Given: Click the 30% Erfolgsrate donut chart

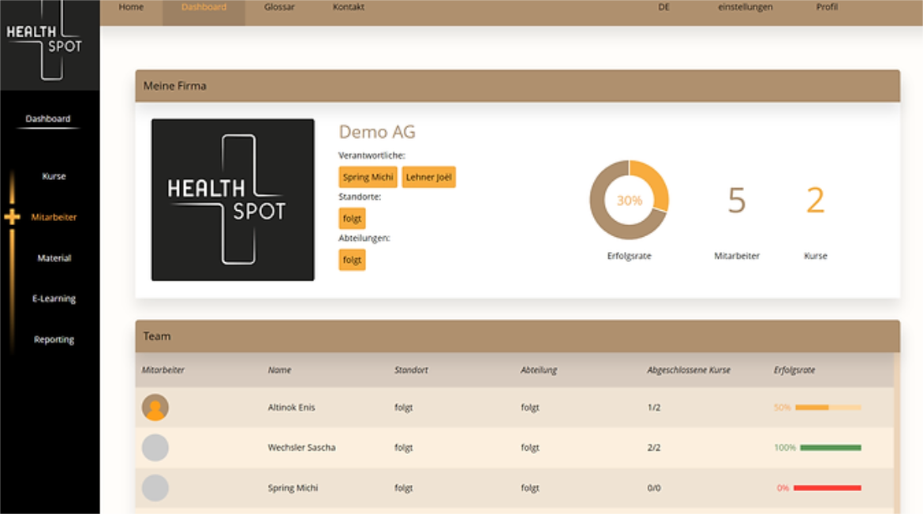Looking at the screenshot, I should 629,201.
